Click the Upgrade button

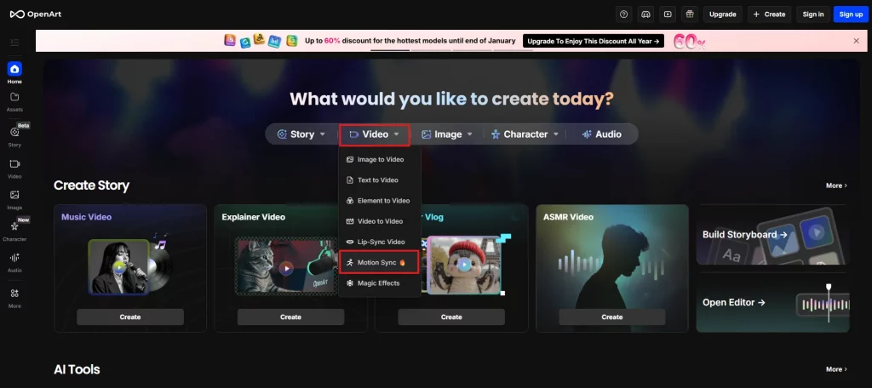[x=722, y=14]
